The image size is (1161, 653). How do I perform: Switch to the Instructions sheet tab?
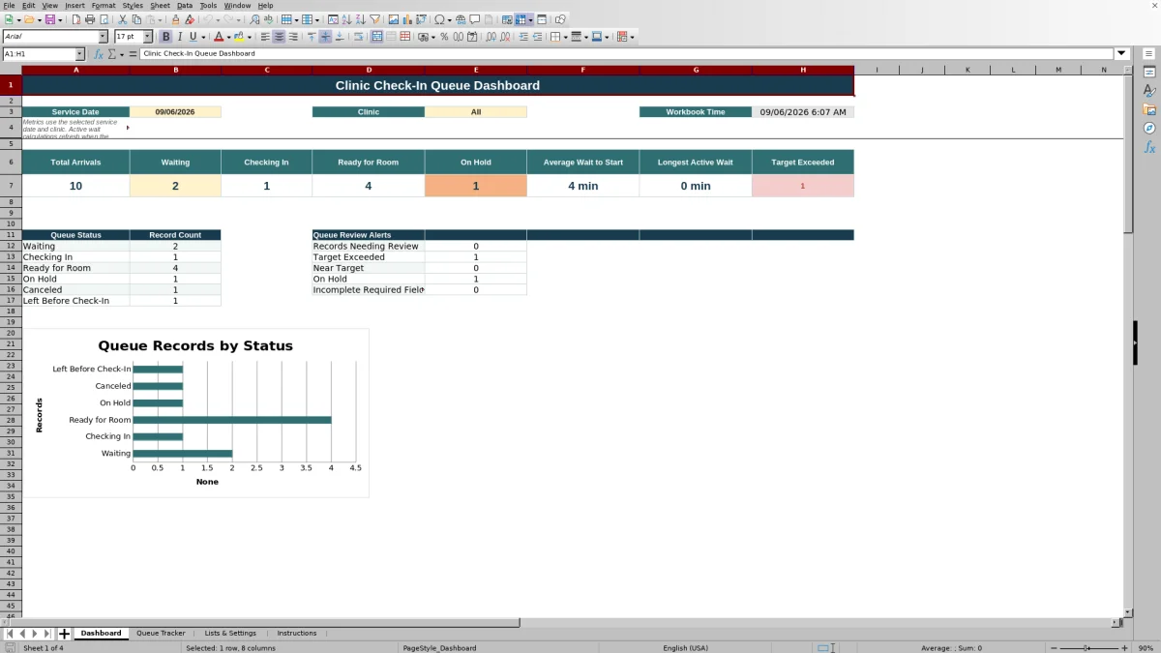(x=297, y=633)
